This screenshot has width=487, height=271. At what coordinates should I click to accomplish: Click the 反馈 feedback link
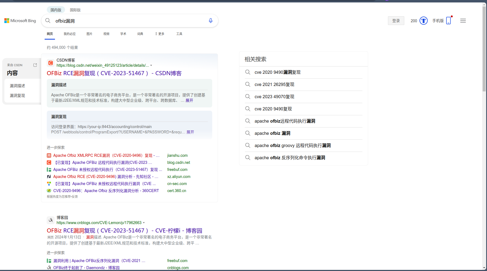(x=75, y=197)
